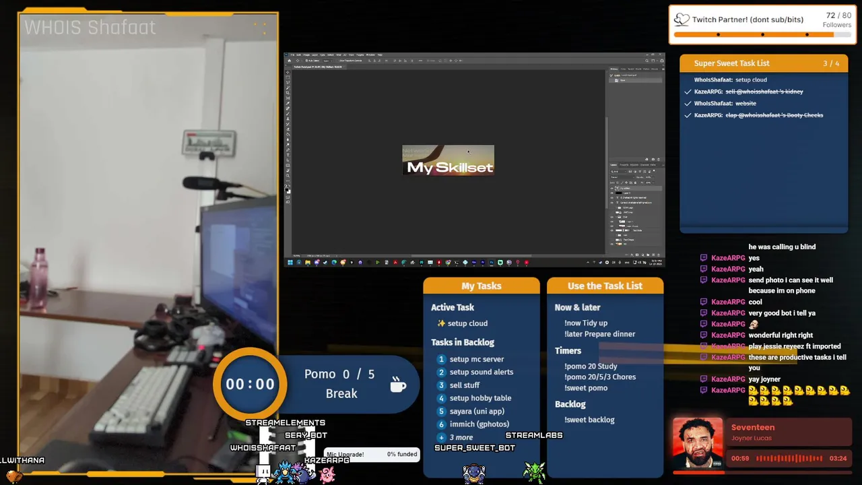This screenshot has height=485, width=862.
Task: Hide the My Skillset text layer
Action: pos(611,189)
